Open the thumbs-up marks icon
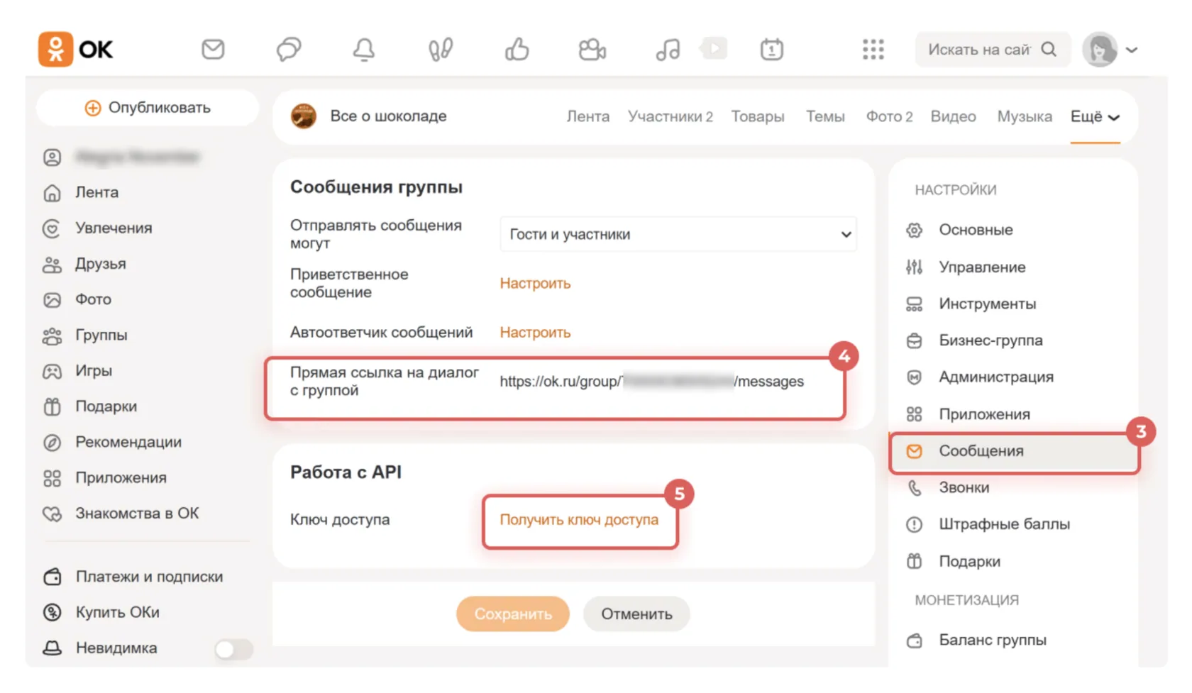 point(517,49)
